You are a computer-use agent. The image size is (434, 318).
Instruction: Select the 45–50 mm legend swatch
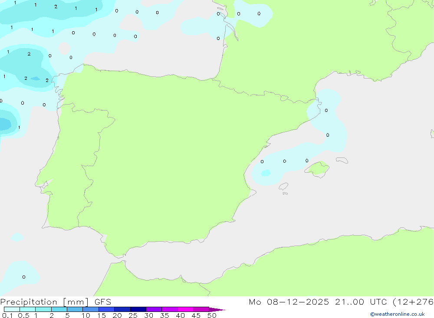pyautogui.click(x=201, y=309)
